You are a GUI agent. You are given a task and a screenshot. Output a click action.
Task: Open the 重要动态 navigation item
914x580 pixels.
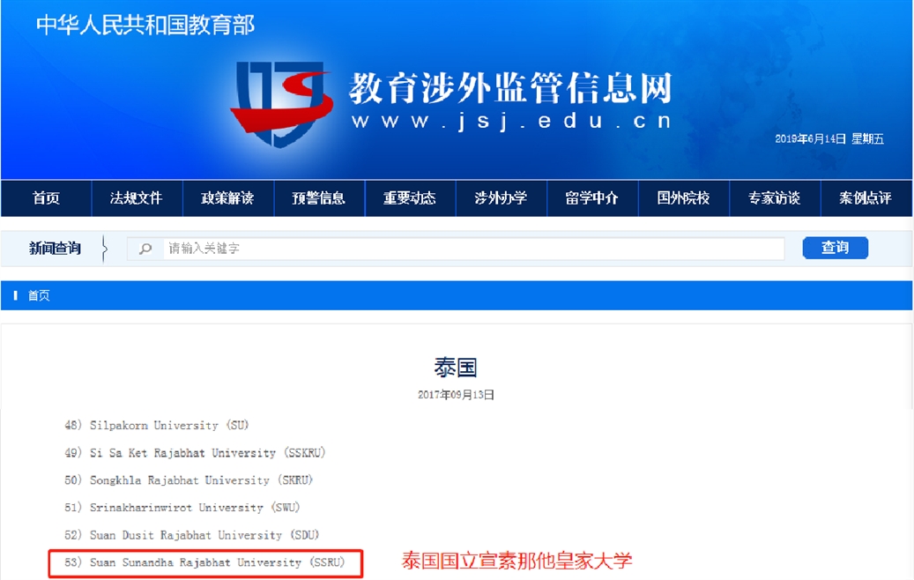(410, 198)
